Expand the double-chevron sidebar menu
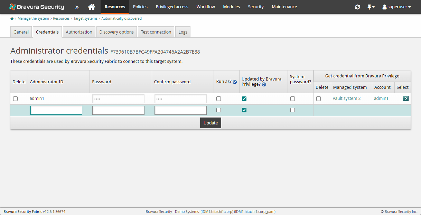421x215 pixels. tap(77, 7)
